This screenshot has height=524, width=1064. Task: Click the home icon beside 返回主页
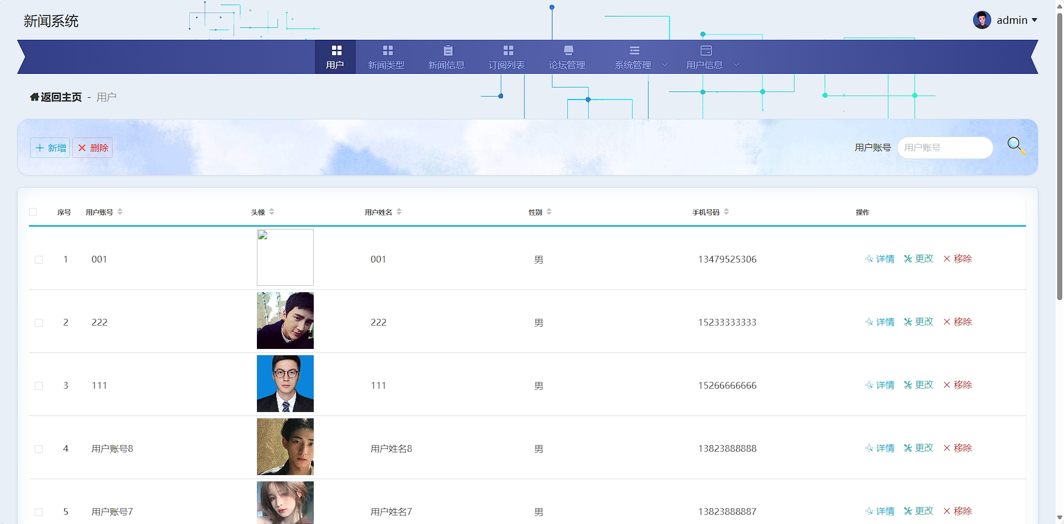pos(35,97)
